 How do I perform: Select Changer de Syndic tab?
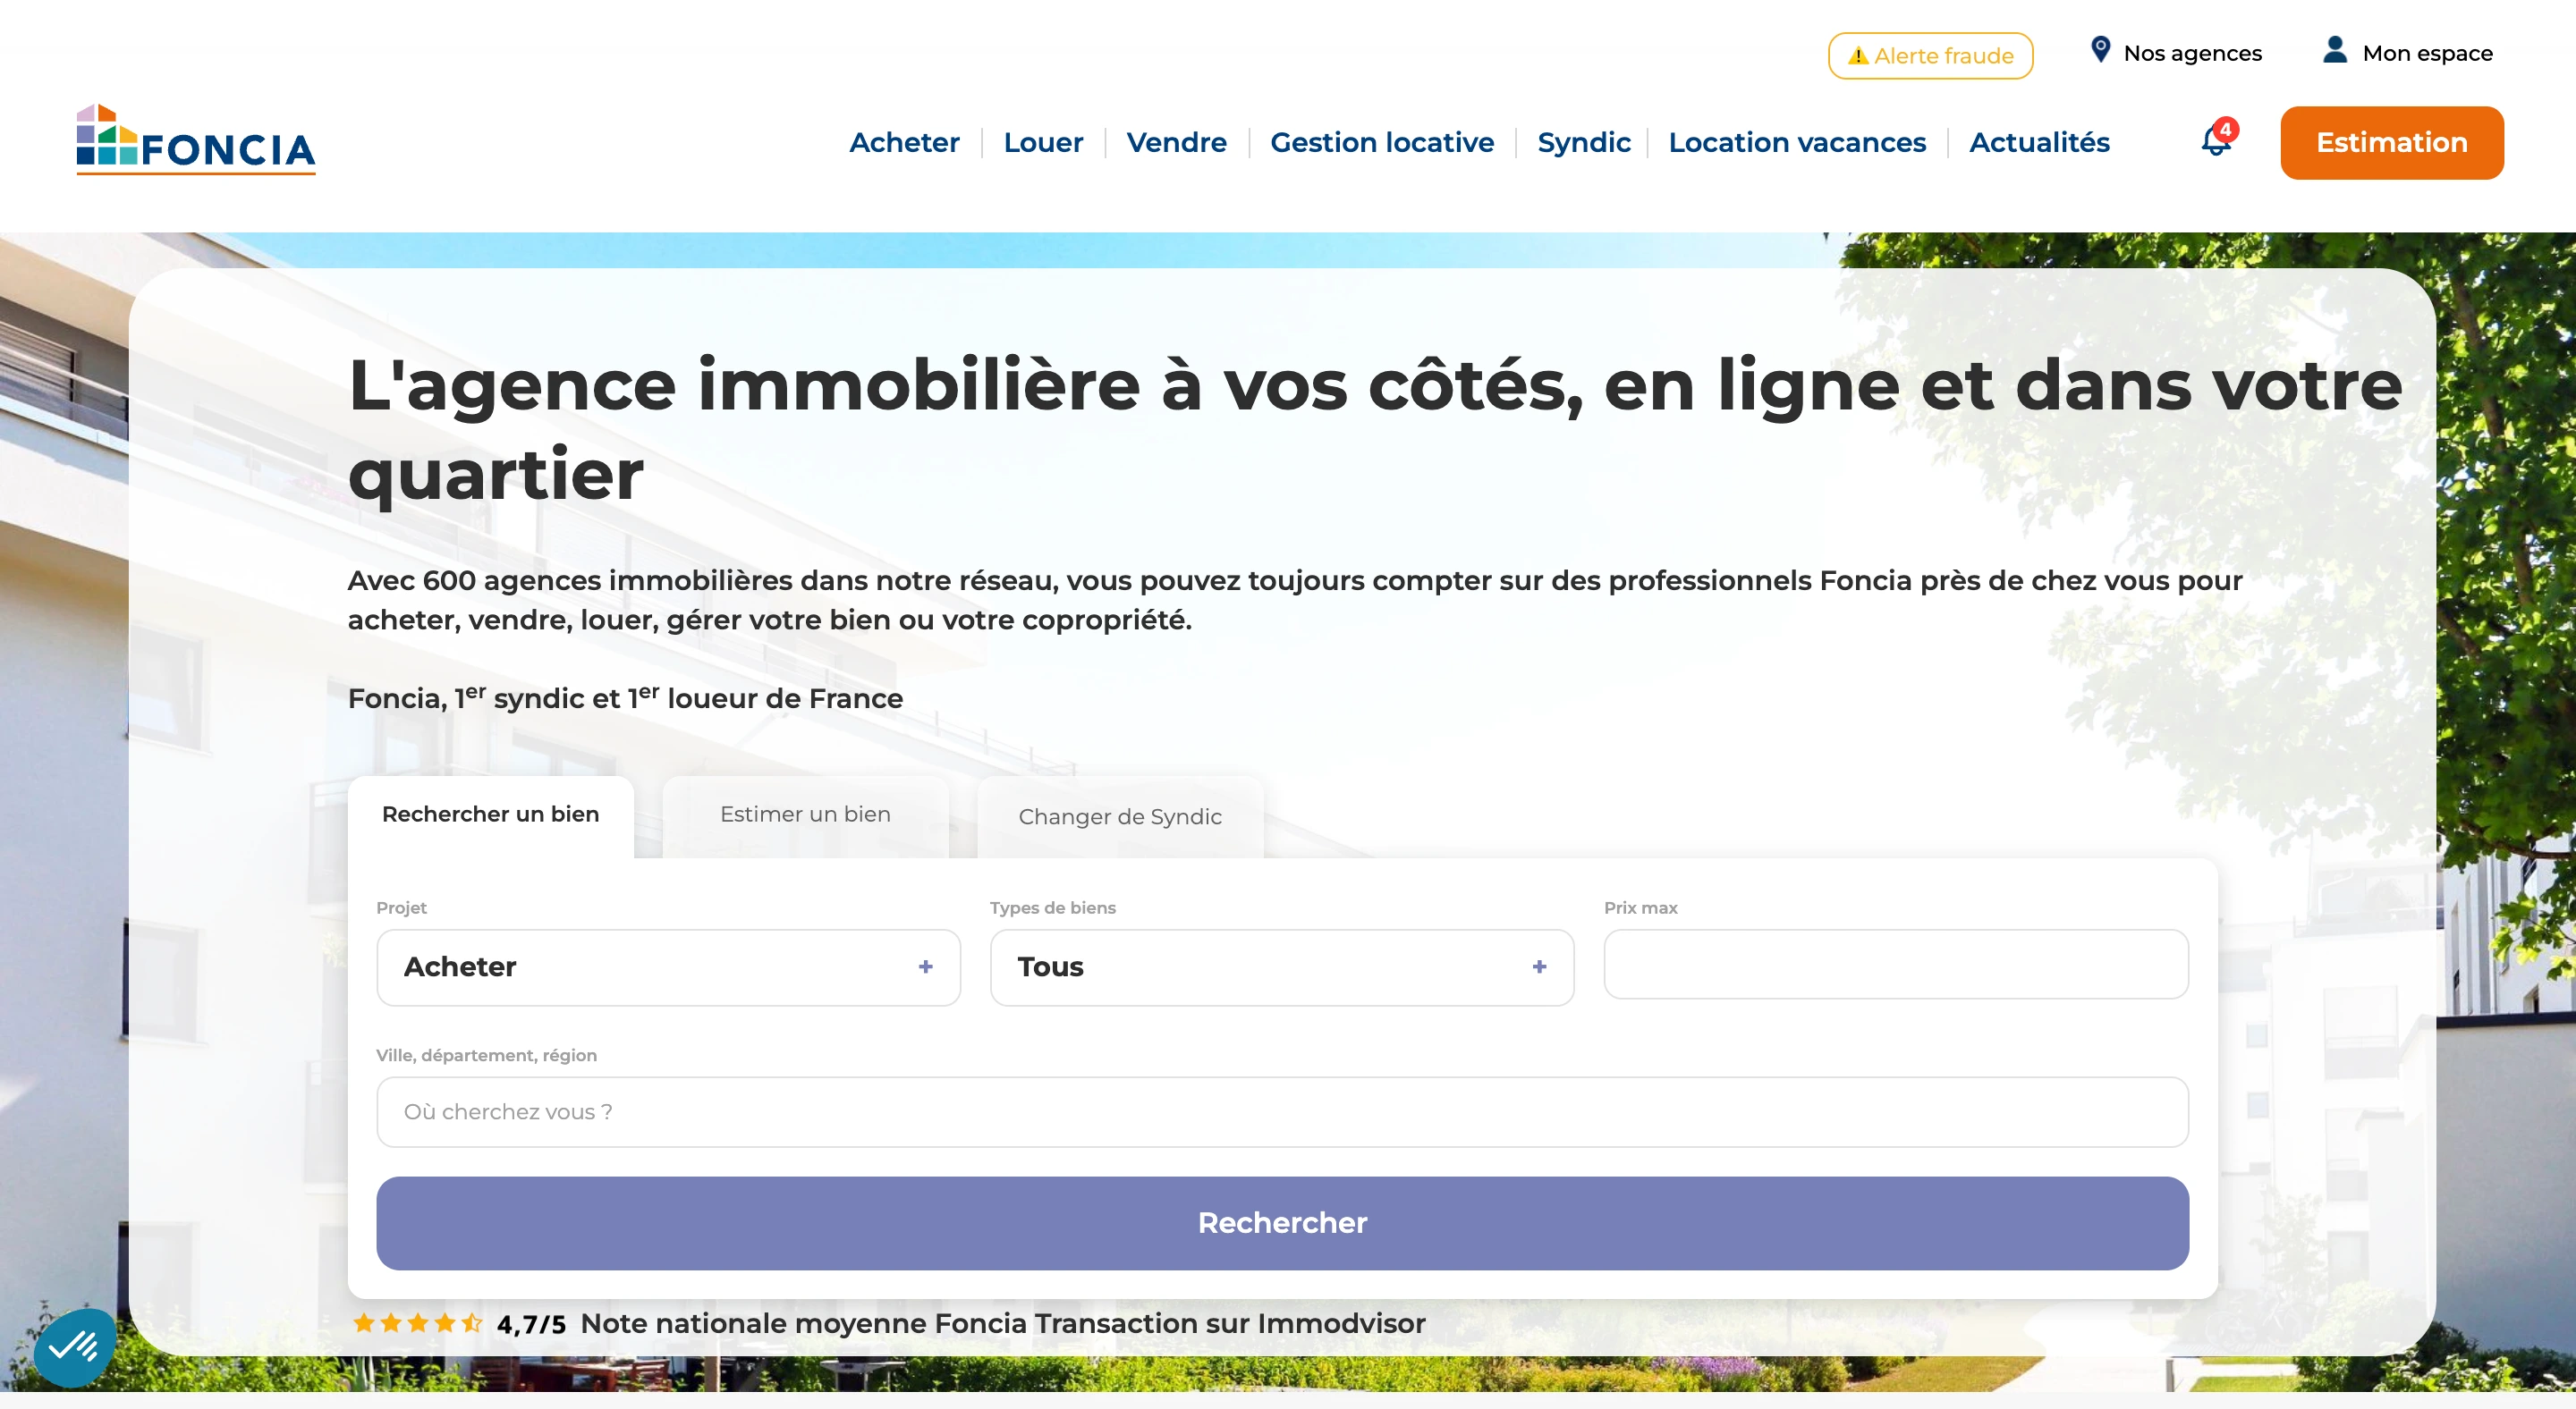click(x=1120, y=816)
